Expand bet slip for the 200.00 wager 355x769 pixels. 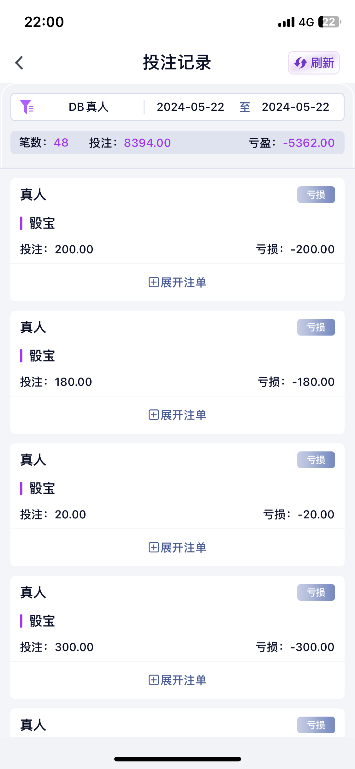(x=183, y=282)
